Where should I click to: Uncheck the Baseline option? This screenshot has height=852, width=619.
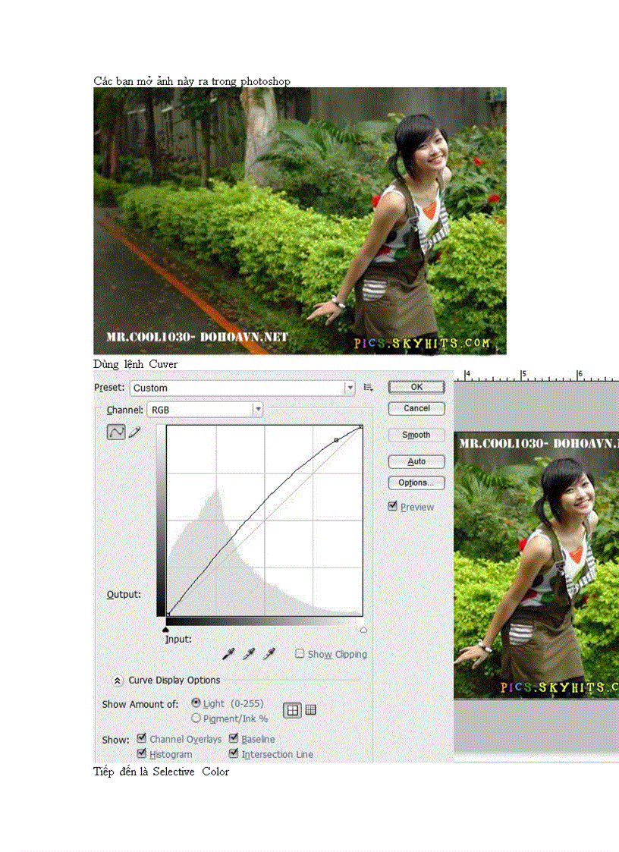(x=233, y=739)
